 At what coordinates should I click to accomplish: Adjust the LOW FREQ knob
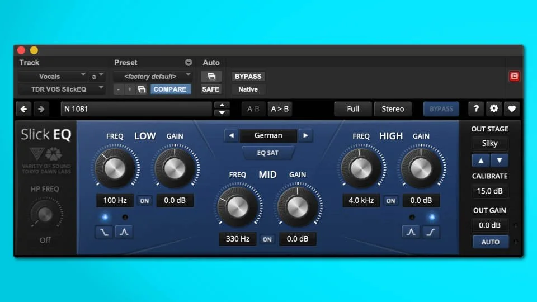[115, 168]
